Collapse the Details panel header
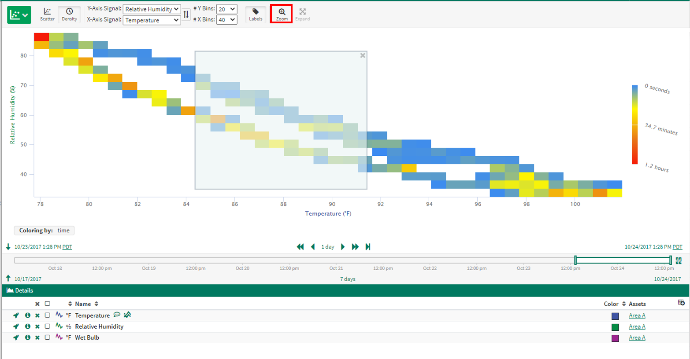Image resolution: width=690 pixels, height=359 pixels. (20, 291)
